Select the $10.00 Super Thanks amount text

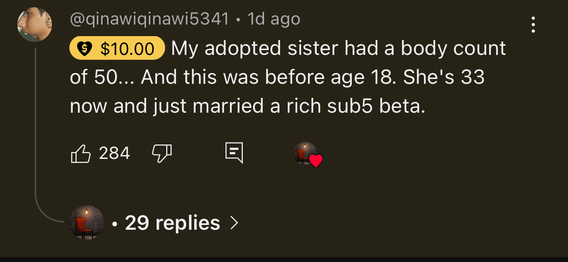127,49
